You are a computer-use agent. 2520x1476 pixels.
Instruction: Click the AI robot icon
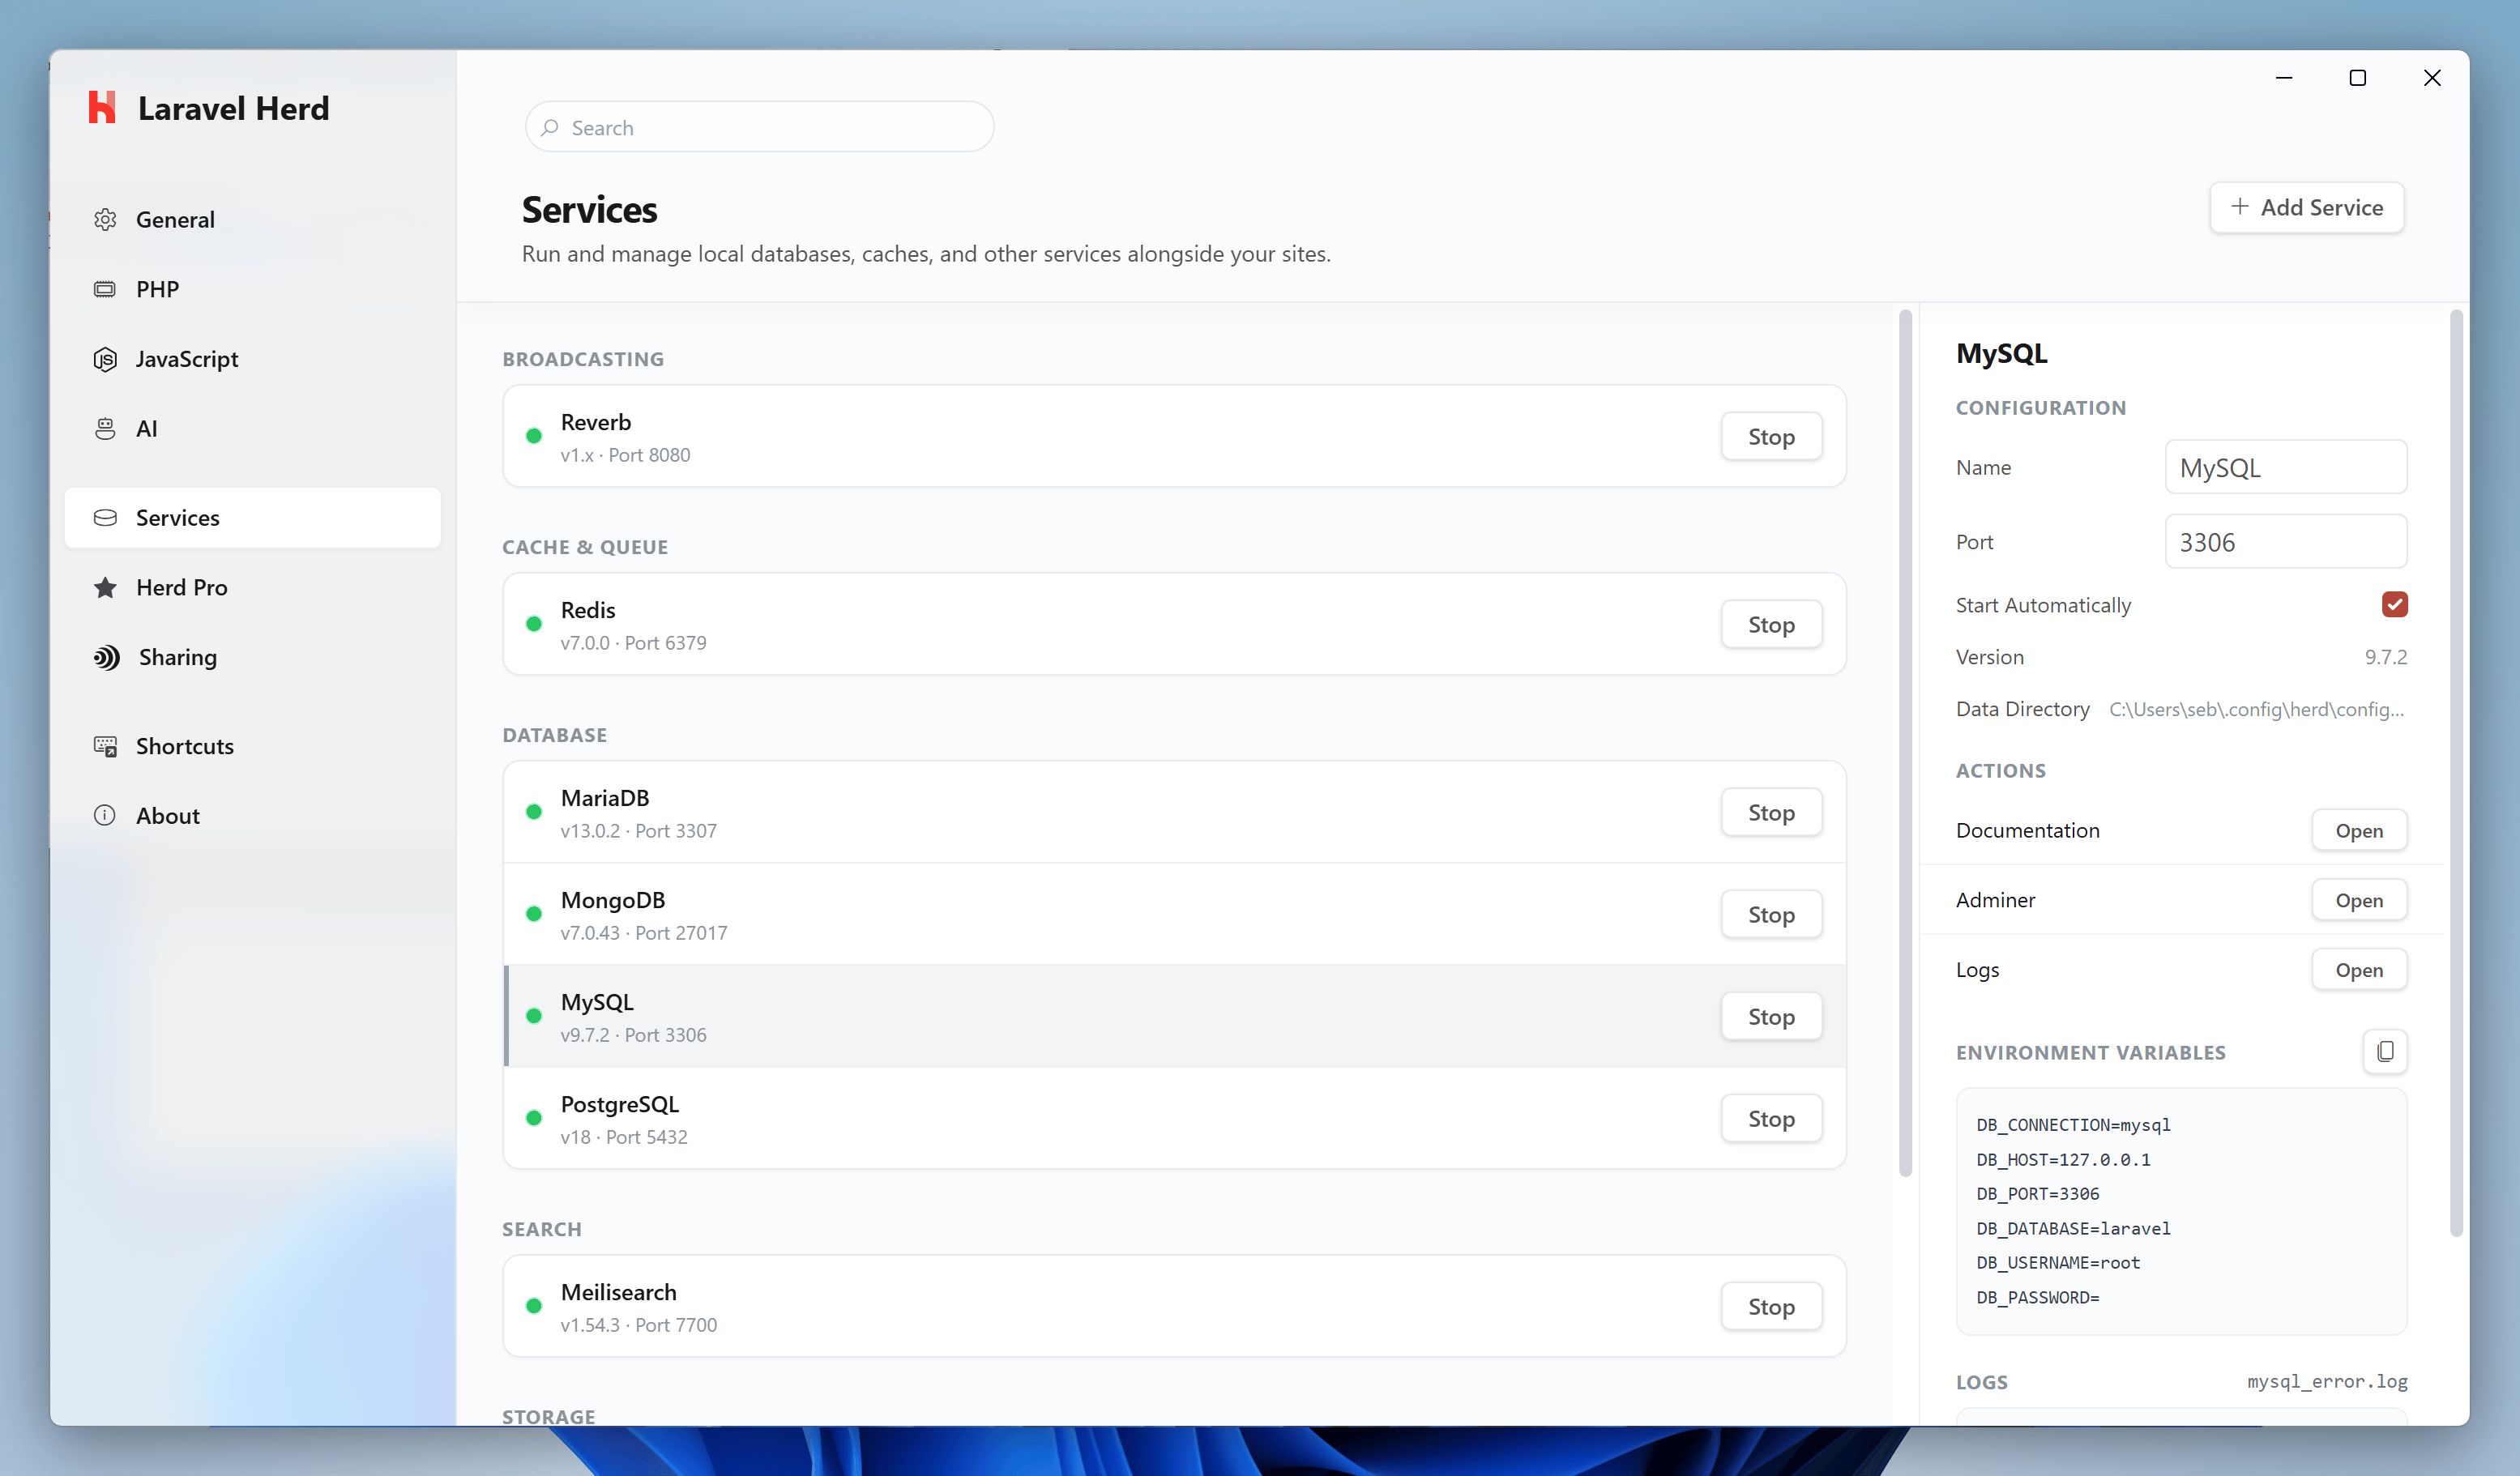click(x=105, y=428)
